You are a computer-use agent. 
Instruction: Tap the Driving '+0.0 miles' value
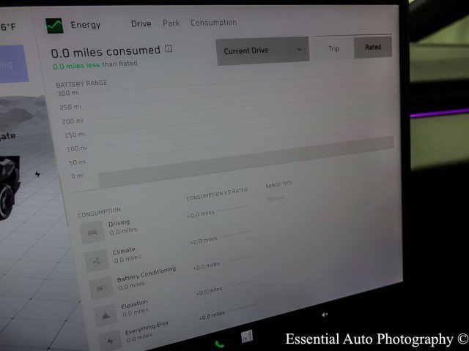[x=201, y=214]
